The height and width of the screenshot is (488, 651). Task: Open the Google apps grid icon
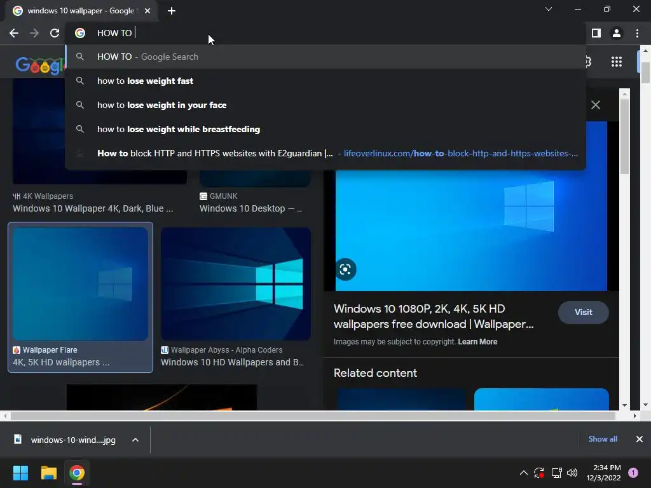617,62
